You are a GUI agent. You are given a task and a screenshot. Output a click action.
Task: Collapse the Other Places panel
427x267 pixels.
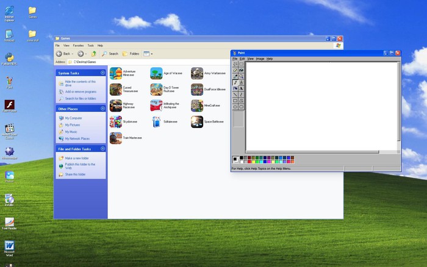pyautogui.click(x=102, y=109)
